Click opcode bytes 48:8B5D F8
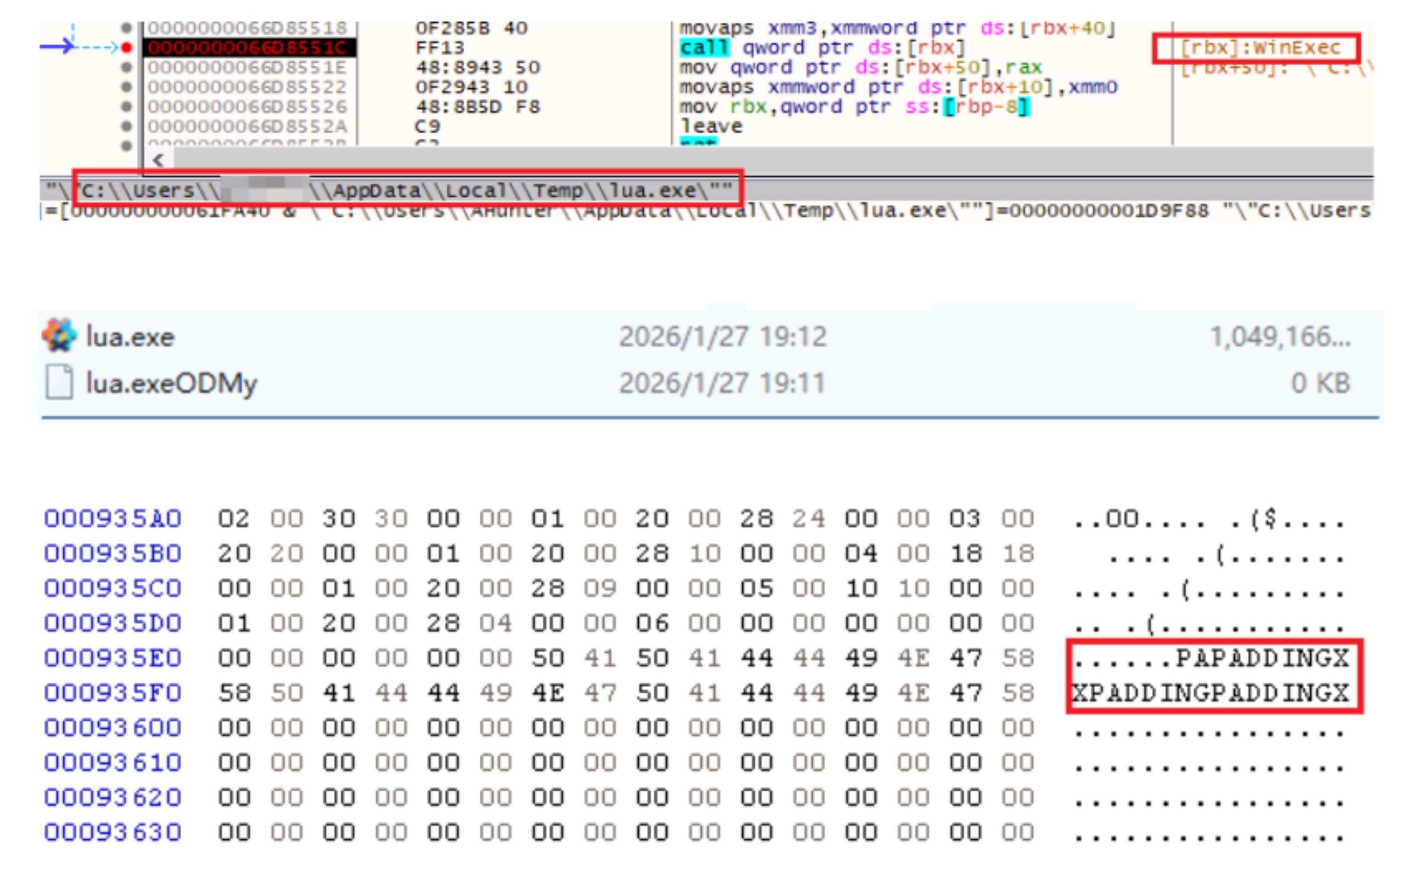Screen dimensions: 1415x872 [478, 107]
